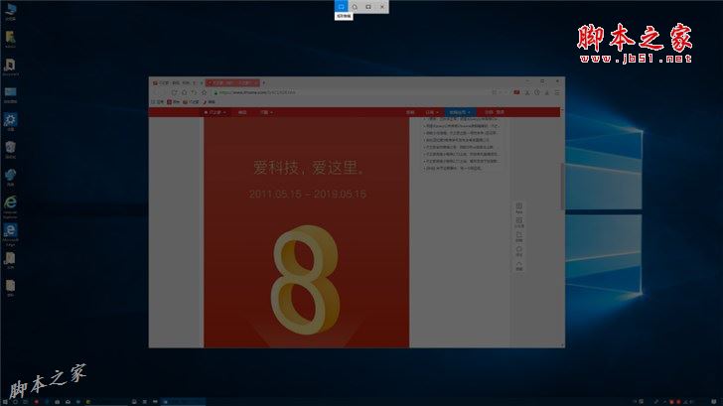Image resolution: width=723 pixels, height=406 pixels.
Task: Choose fullscreen snip in the snipping bar
Action: click(367, 6)
